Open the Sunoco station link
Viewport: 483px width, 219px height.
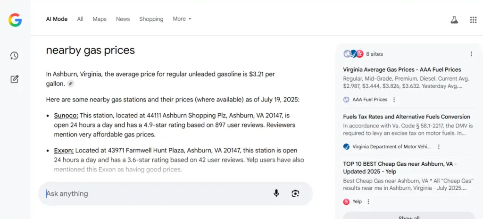[x=66, y=116]
